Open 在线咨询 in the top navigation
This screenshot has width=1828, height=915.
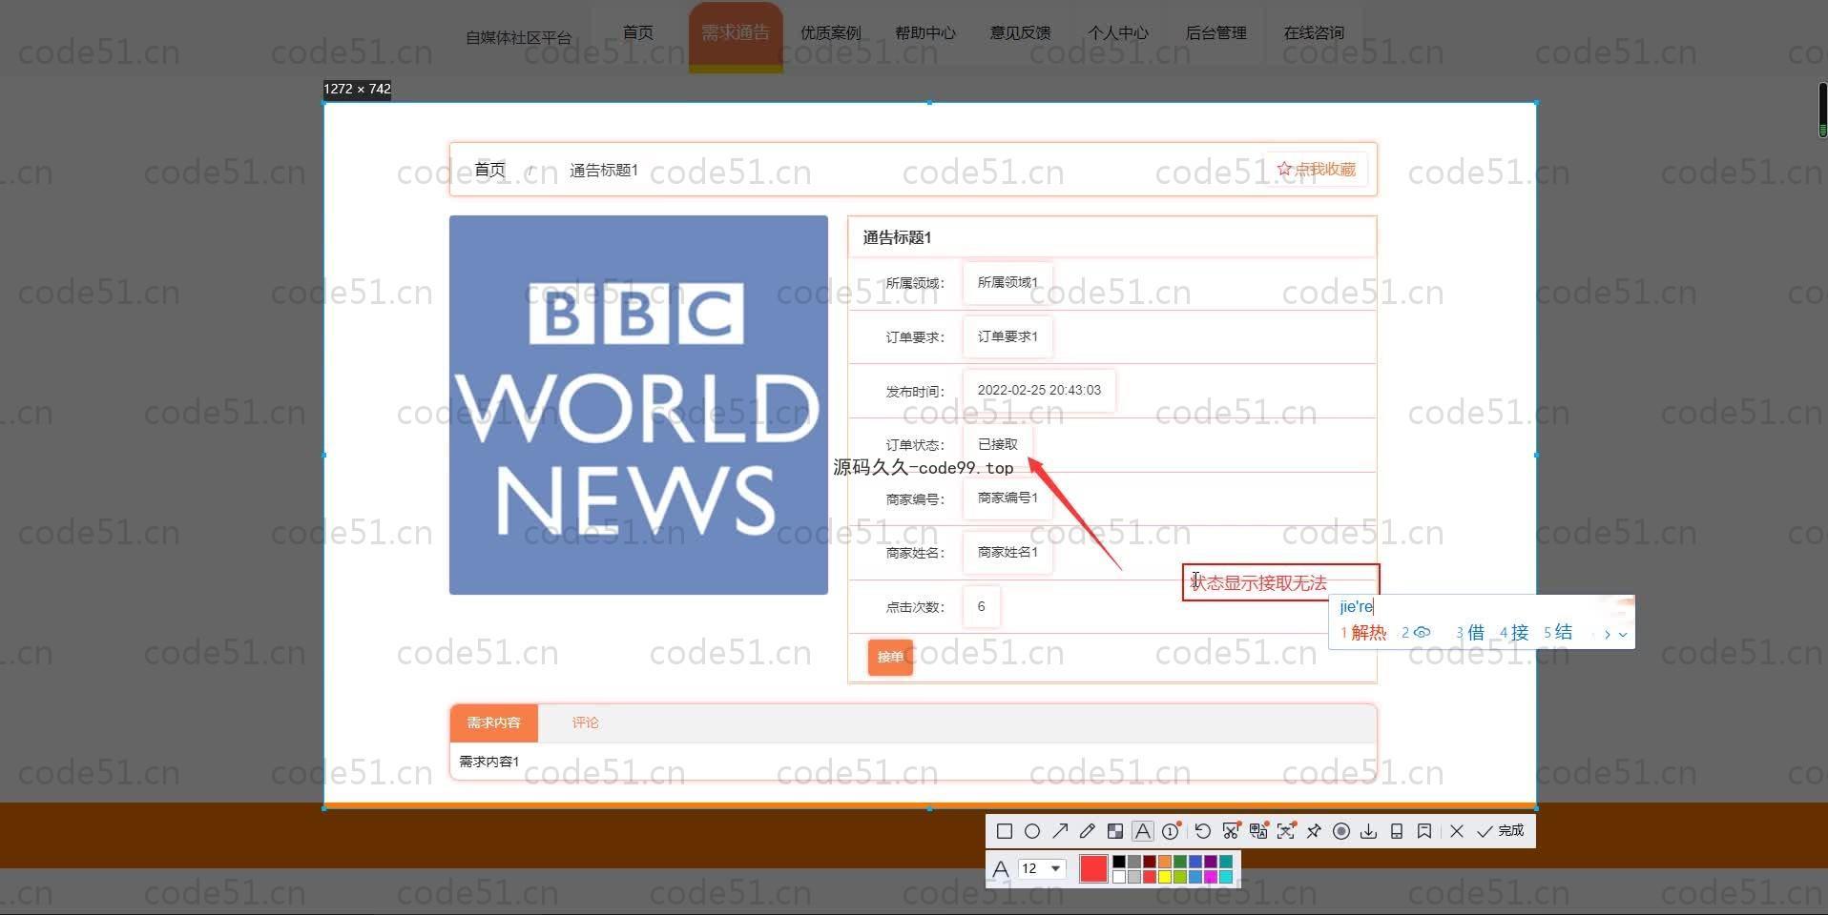(x=1314, y=32)
